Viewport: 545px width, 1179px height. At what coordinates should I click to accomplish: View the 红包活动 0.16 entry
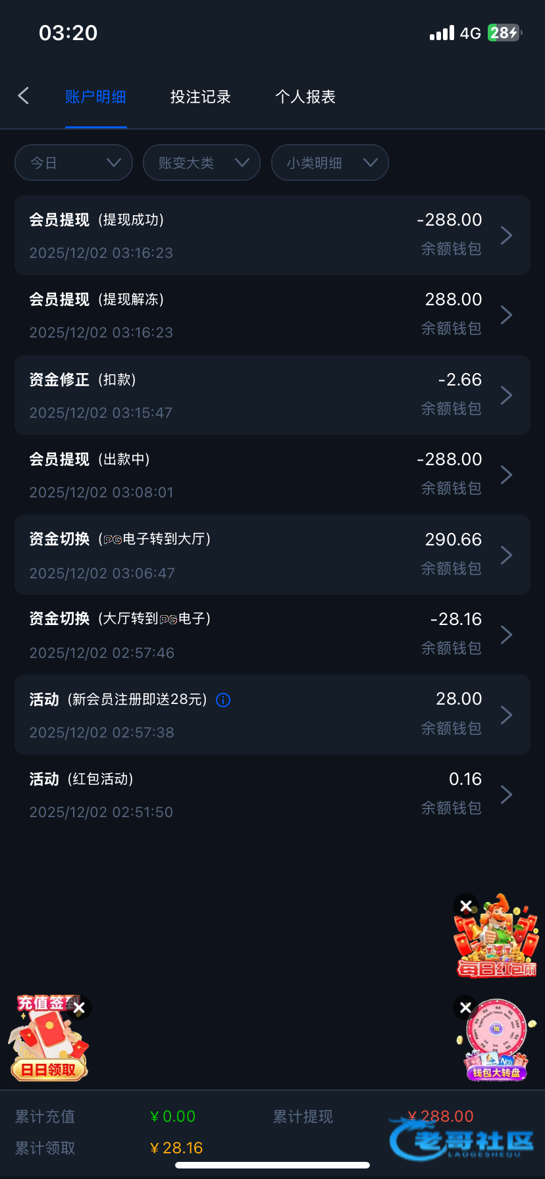coord(272,795)
